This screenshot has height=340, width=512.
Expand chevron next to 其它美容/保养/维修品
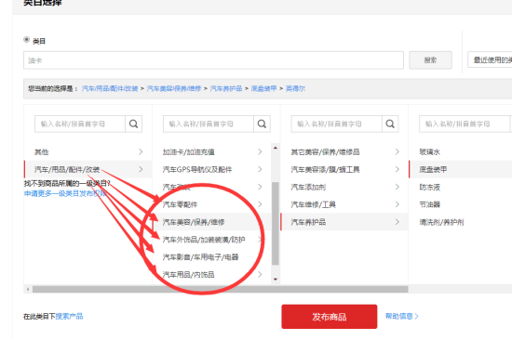[397, 152]
